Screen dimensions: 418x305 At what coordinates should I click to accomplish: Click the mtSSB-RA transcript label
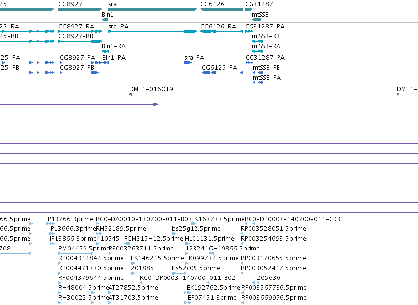click(266, 46)
